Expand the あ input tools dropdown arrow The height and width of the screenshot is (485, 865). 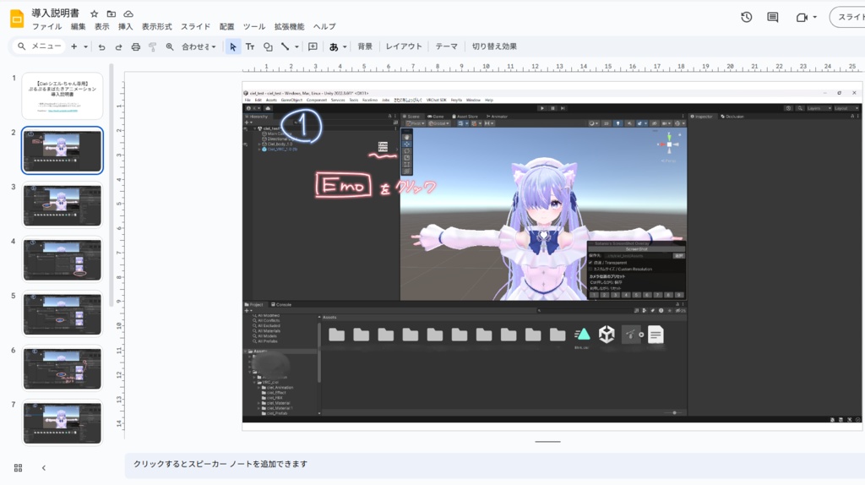click(345, 47)
